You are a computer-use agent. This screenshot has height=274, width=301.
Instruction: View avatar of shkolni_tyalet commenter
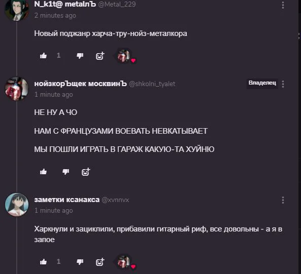pyautogui.click(x=17, y=89)
